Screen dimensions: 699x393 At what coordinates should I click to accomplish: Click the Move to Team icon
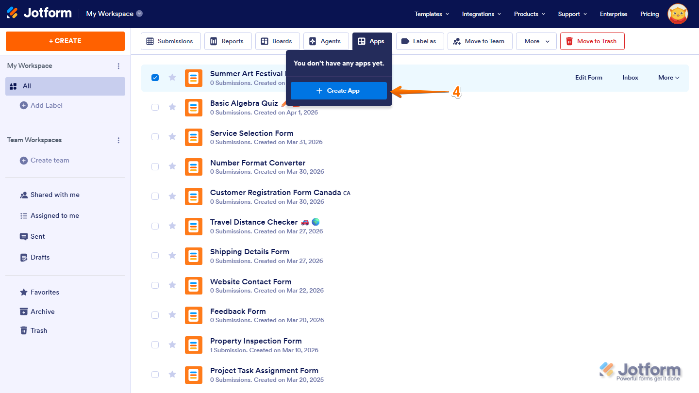pos(455,41)
